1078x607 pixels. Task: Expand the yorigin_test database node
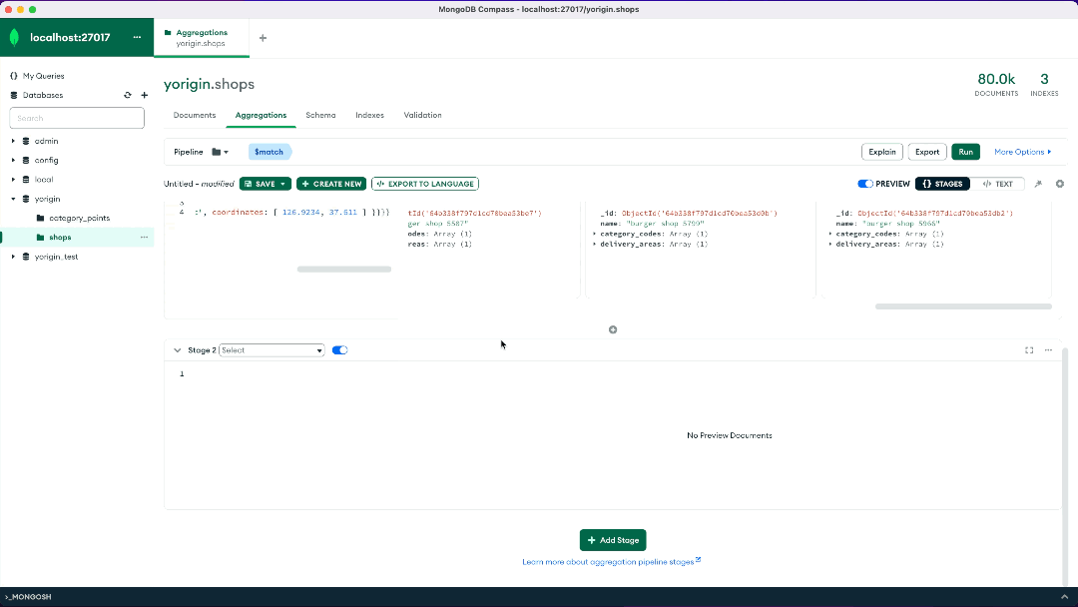coord(13,257)
